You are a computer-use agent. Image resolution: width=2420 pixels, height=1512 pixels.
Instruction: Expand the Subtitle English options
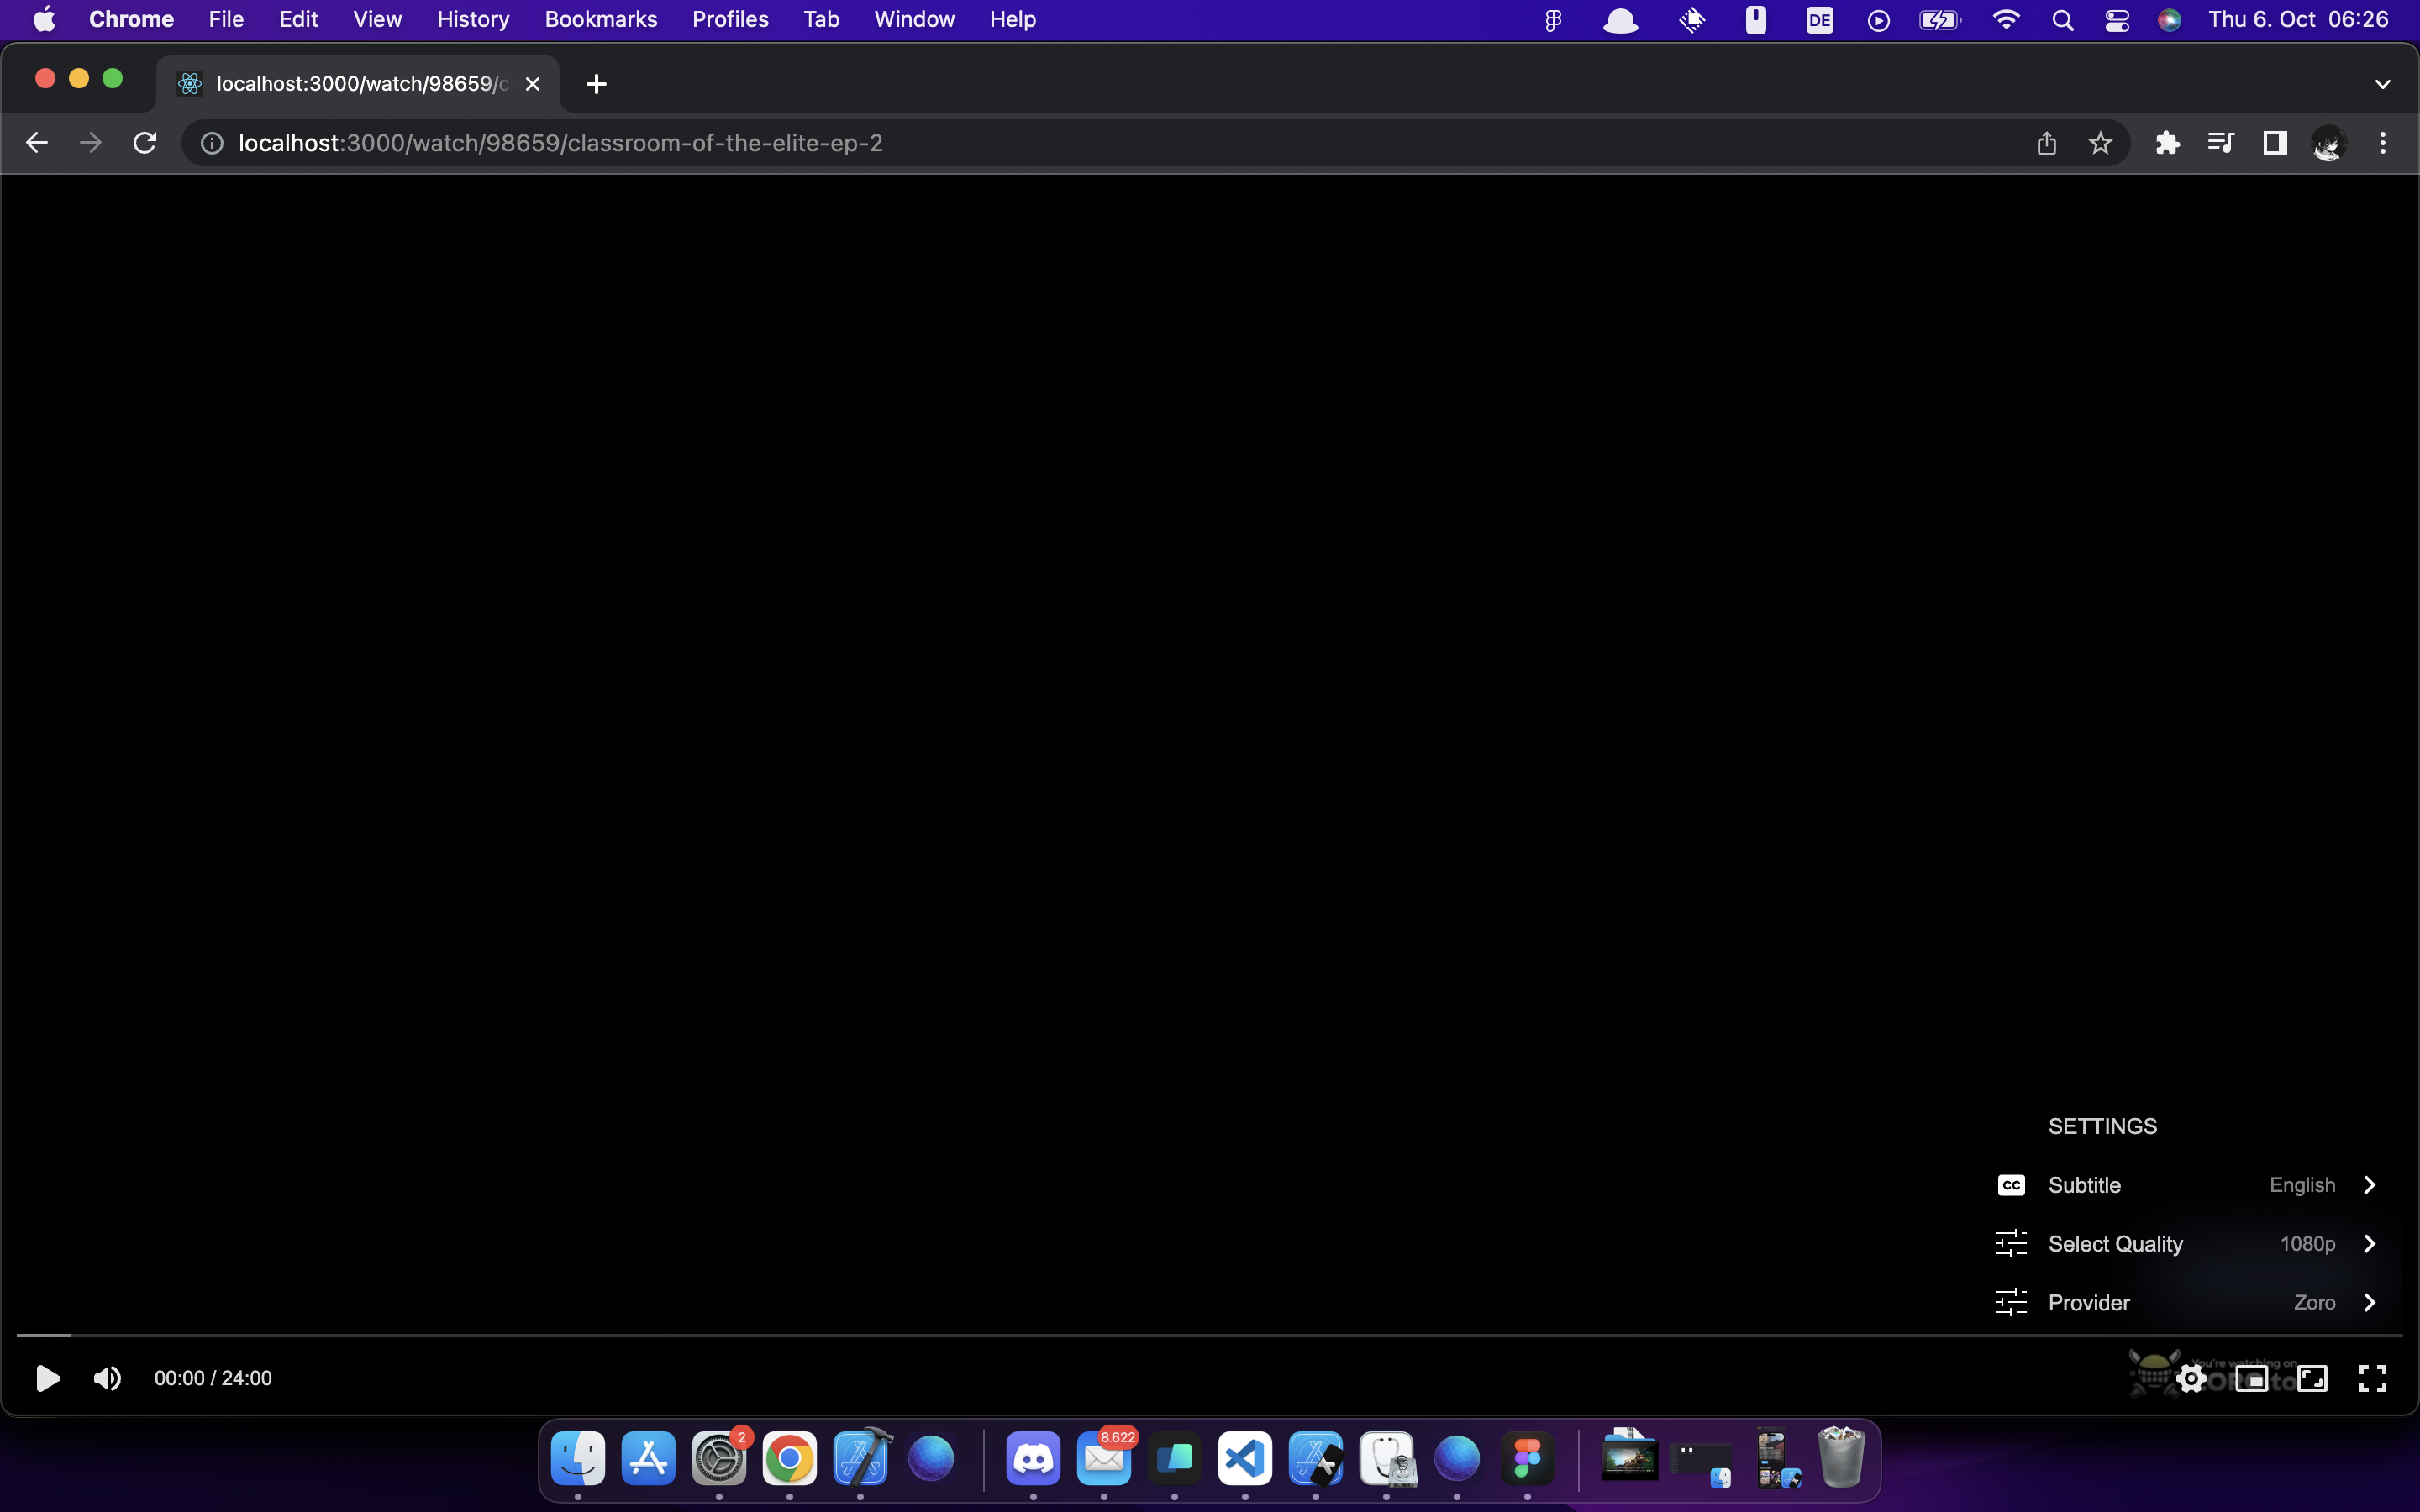(x=2188, y=1184)
